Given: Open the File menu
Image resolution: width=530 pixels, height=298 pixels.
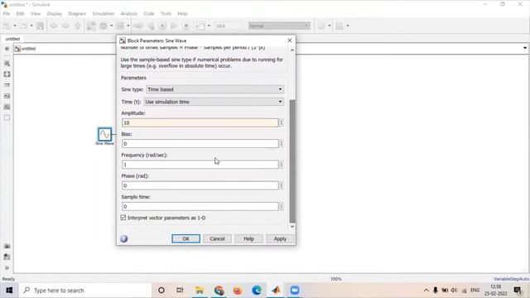Looking at the screenshot, I should tap(7, 14).
